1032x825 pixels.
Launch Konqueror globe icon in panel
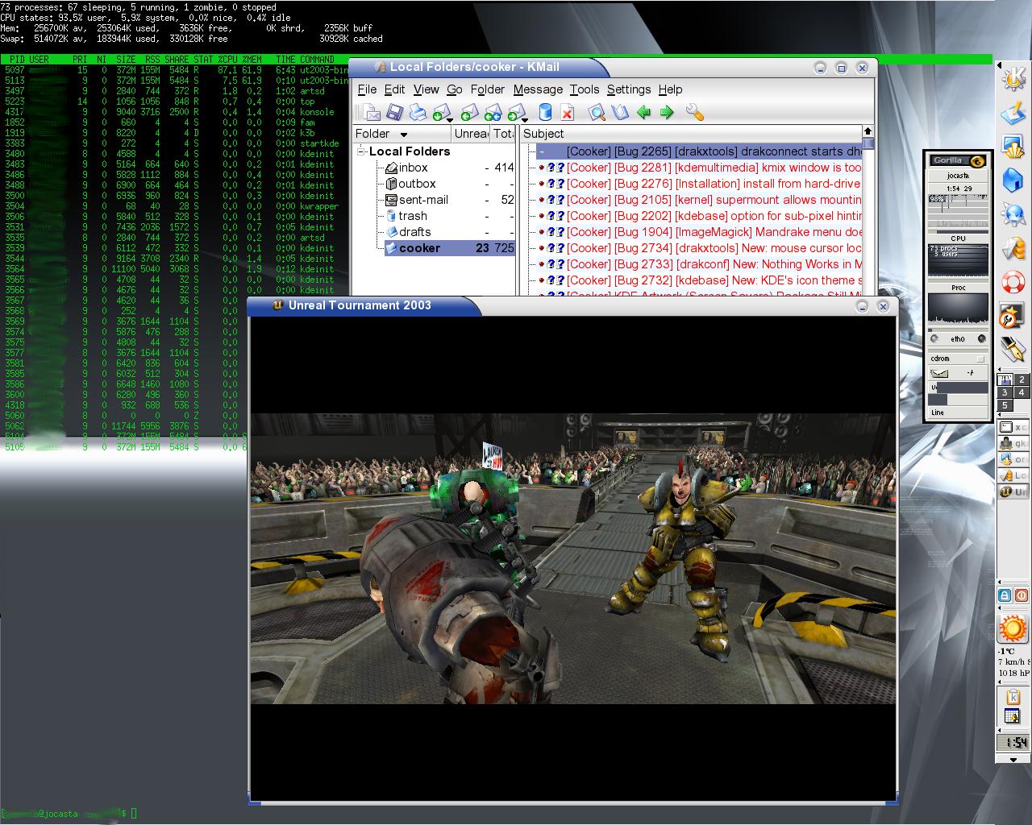pyautogui.click(x=1013, y=214)
